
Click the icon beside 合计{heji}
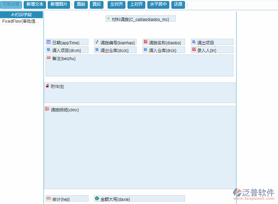48,198
